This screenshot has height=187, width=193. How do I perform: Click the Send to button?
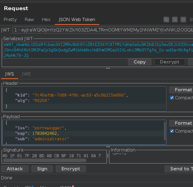pyautogui.click(x=179, y=169)
